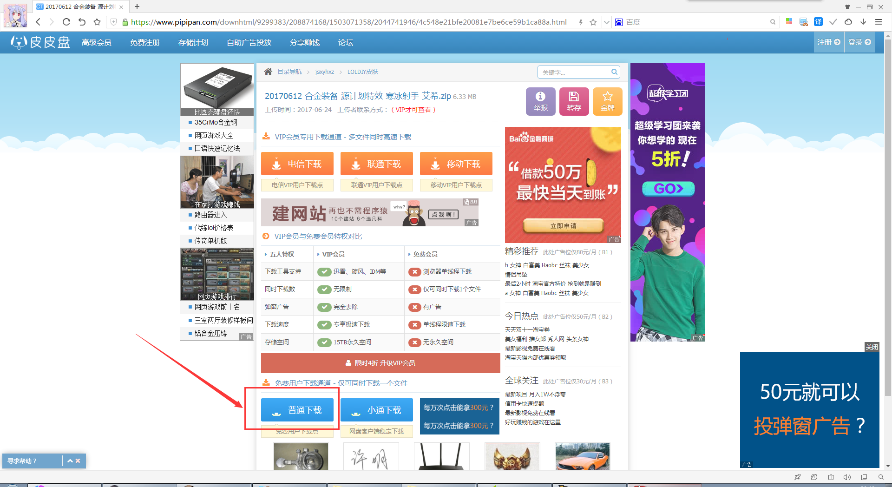Expand the address bar history dropdown arrow
The image size is (892, 487).
pyautogui.click(x=606, y=22)
